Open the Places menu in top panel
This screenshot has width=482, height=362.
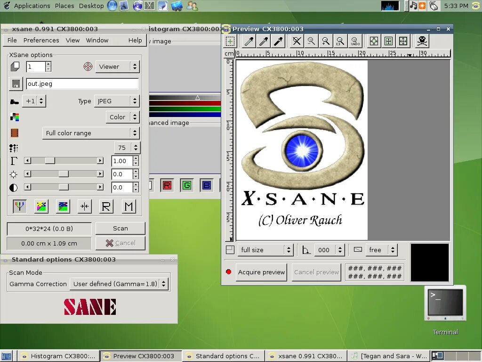pyautogui.click(x=64, y=6)
